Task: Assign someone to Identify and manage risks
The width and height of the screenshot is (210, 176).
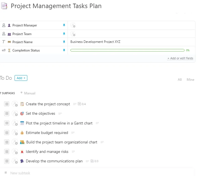Action: pyautogui.click(x=15, y=151)
